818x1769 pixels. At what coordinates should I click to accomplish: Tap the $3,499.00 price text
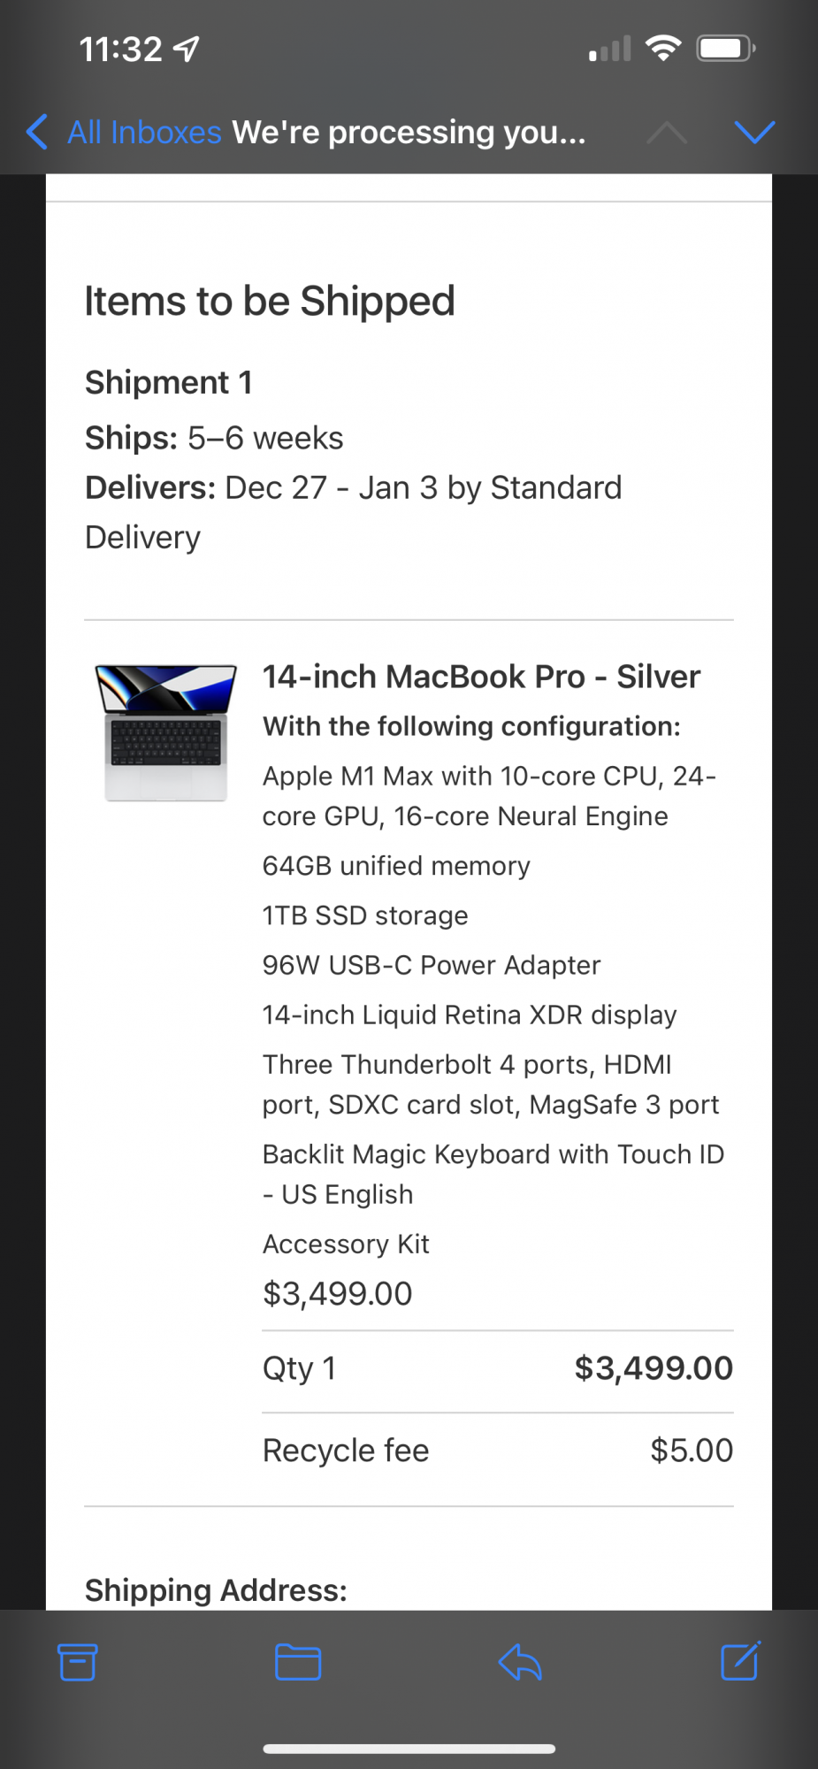[x=337, y=1293]
